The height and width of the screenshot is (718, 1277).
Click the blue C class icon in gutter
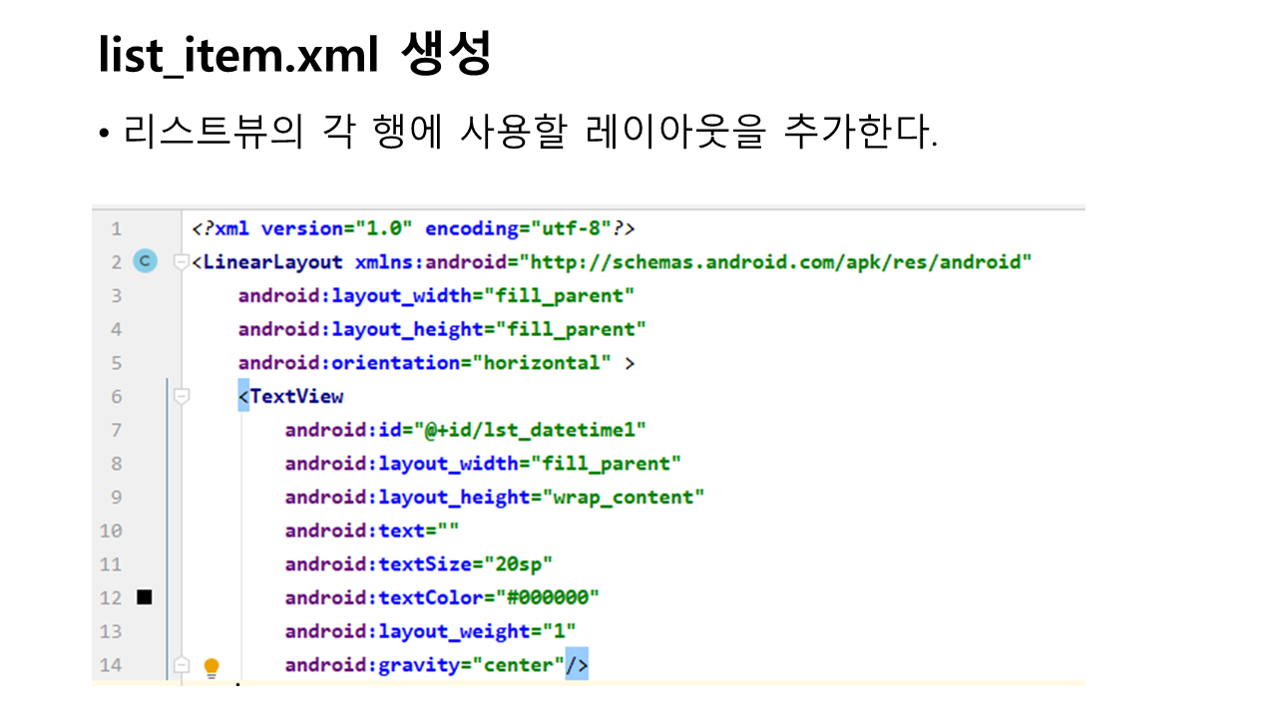pos(146,262)
